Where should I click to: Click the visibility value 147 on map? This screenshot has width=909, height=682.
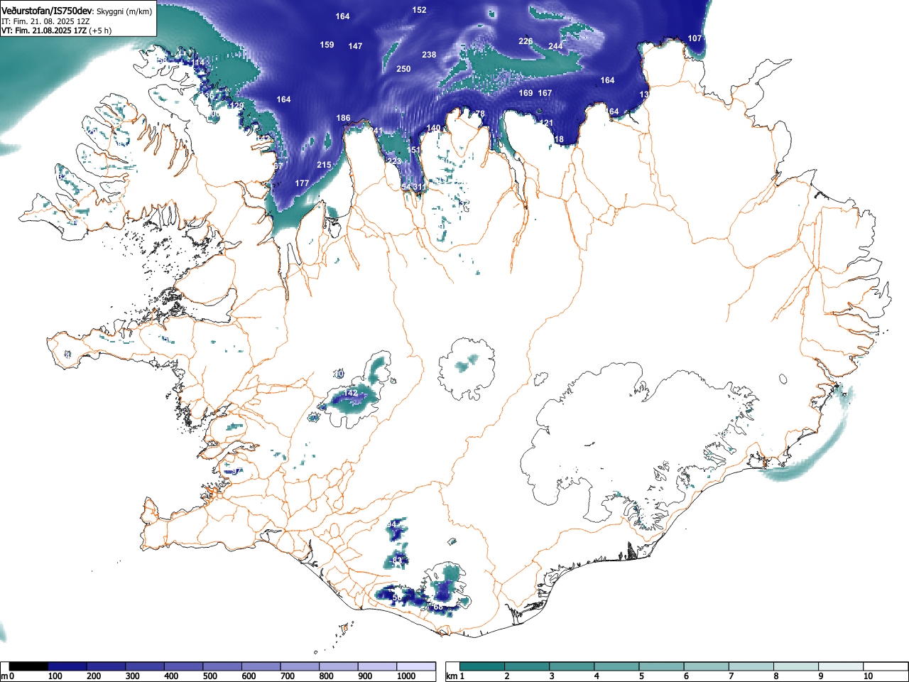pyautogui.click(x=355, y=46)
